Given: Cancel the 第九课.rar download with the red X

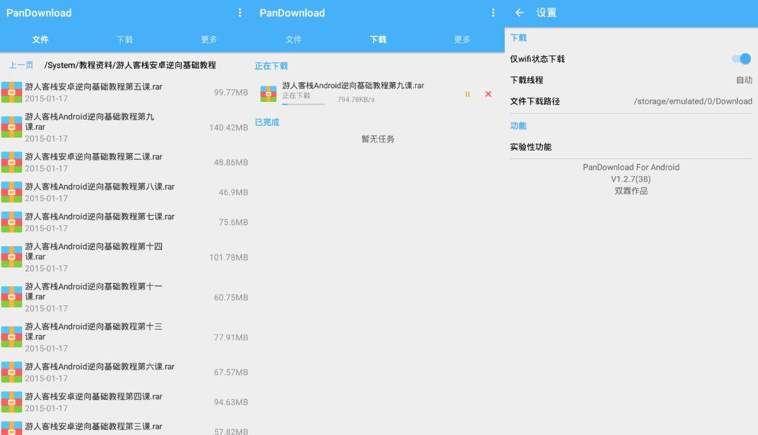Looking at the screenshot, I should pyautogui.click(x=488, y=94).
